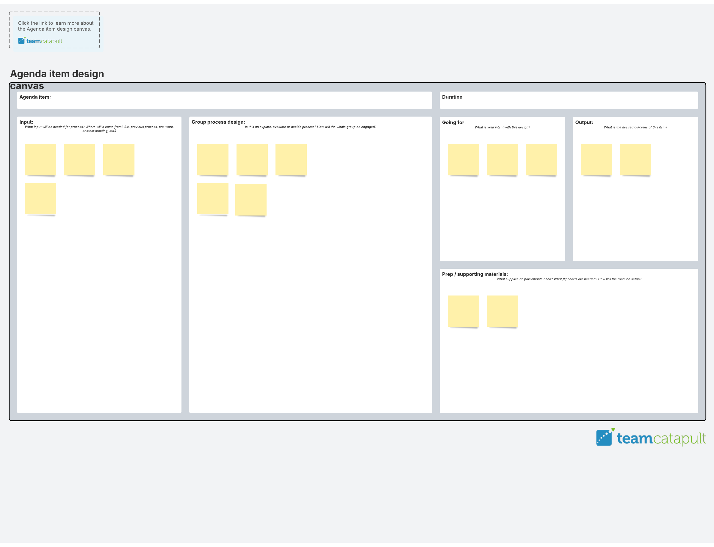Click the Group process design heading
This screenshot has width=714, height=547.
[x=218, y=122]
